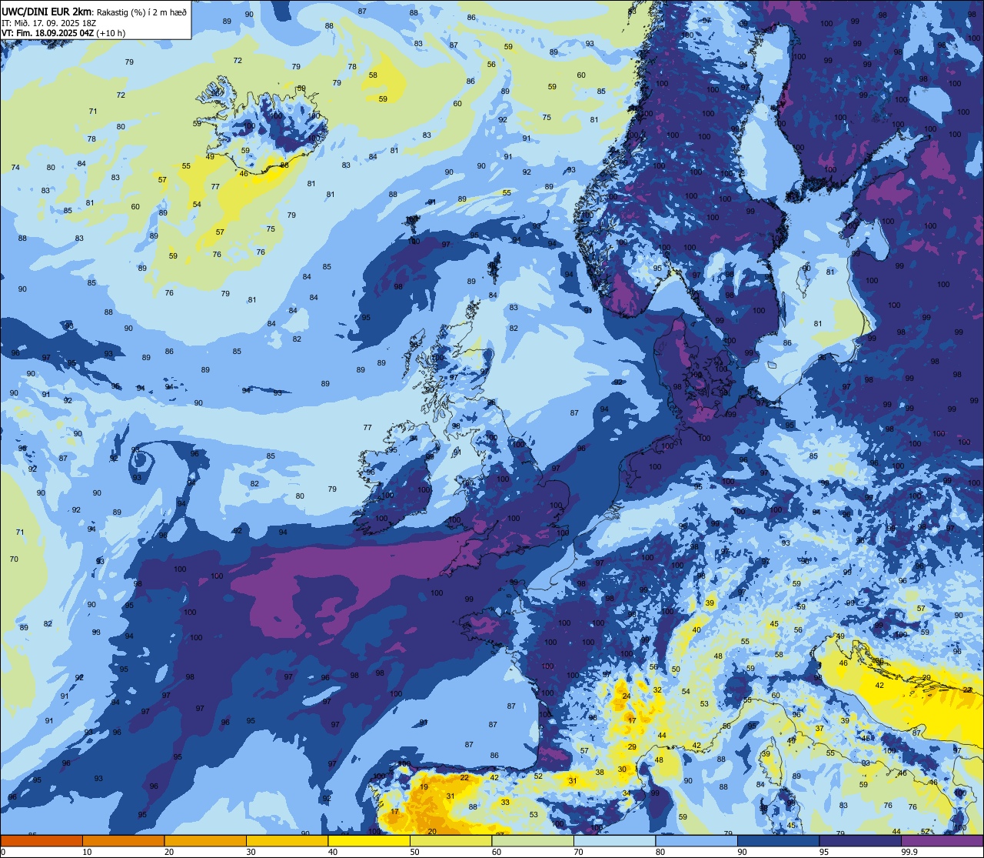Click the 10–20% orange legend swatch
The width and height of the screenshot is (984, 858).
click(123, 840)
